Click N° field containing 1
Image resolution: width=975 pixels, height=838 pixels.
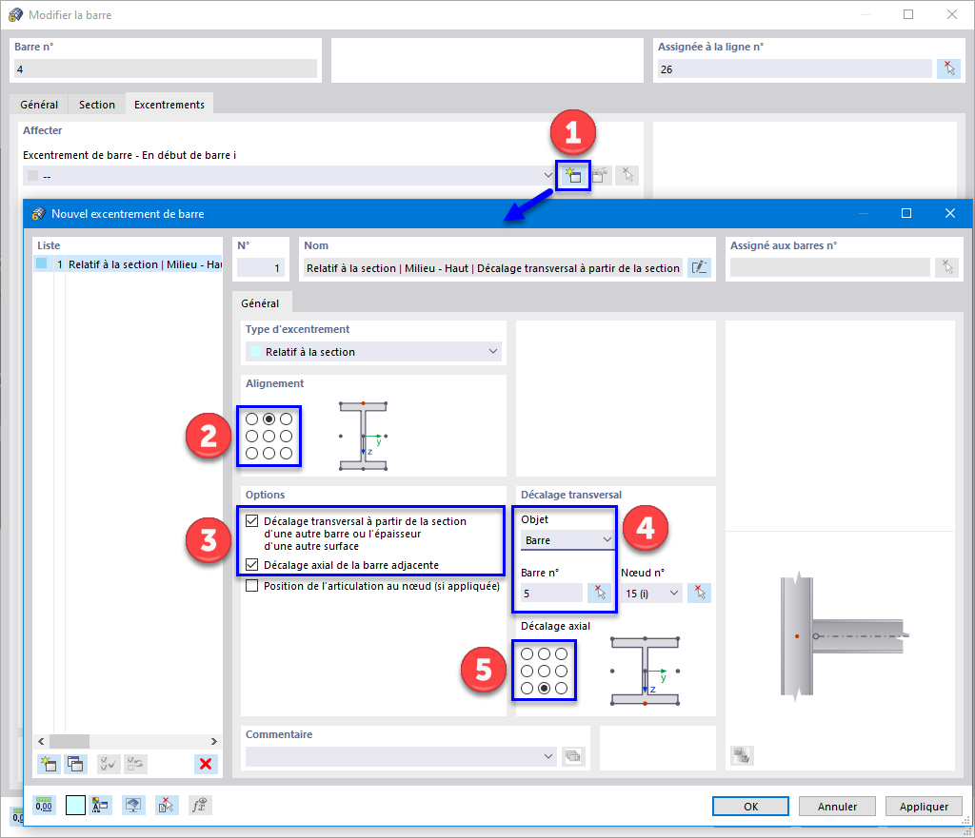261,267
